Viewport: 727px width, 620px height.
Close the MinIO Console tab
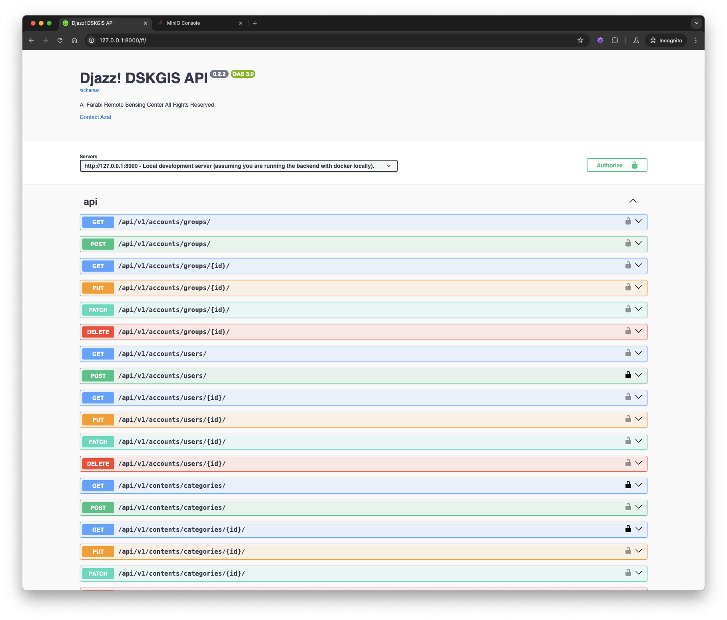(x=241, y=23)
